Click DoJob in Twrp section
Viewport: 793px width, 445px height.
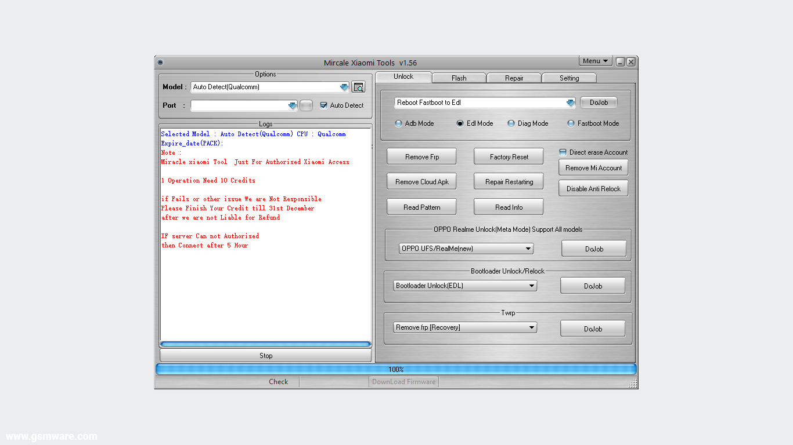[593, 329]
